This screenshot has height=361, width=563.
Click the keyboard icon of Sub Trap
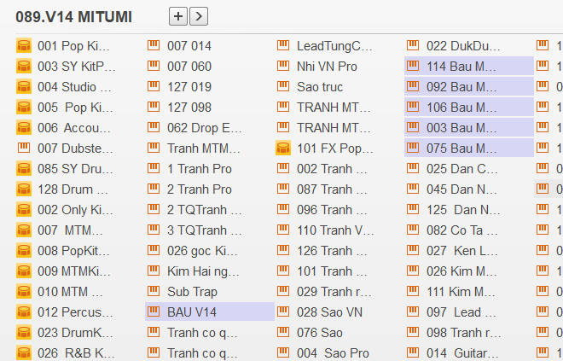click(x=154, y=292)
